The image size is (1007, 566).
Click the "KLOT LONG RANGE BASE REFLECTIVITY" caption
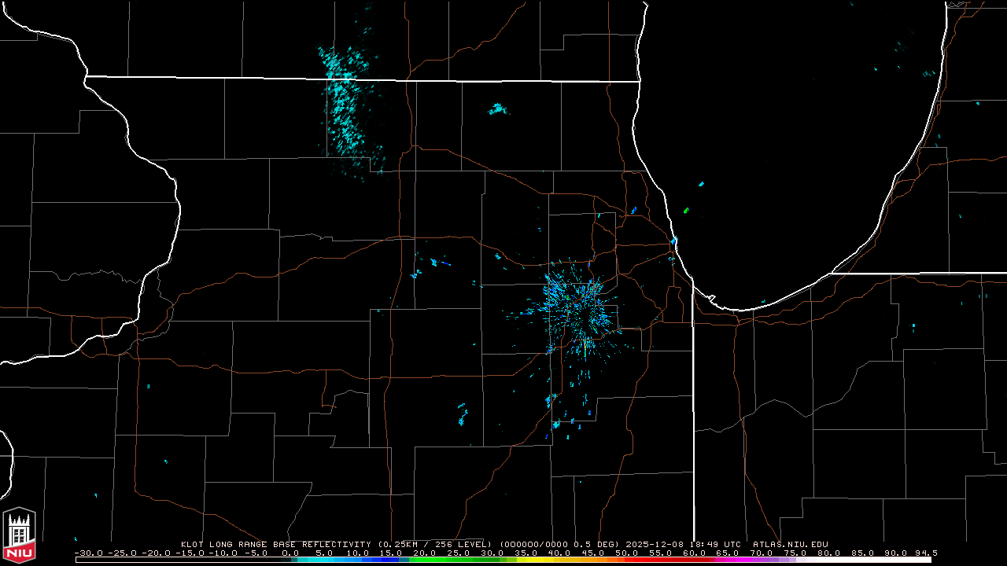(x=275, y=544)
